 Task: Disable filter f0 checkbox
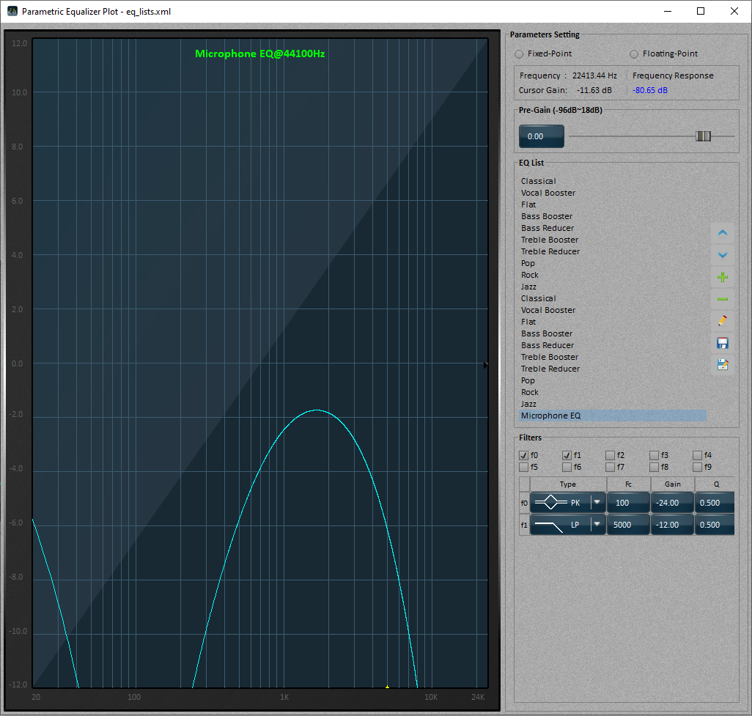pos(523,455)
